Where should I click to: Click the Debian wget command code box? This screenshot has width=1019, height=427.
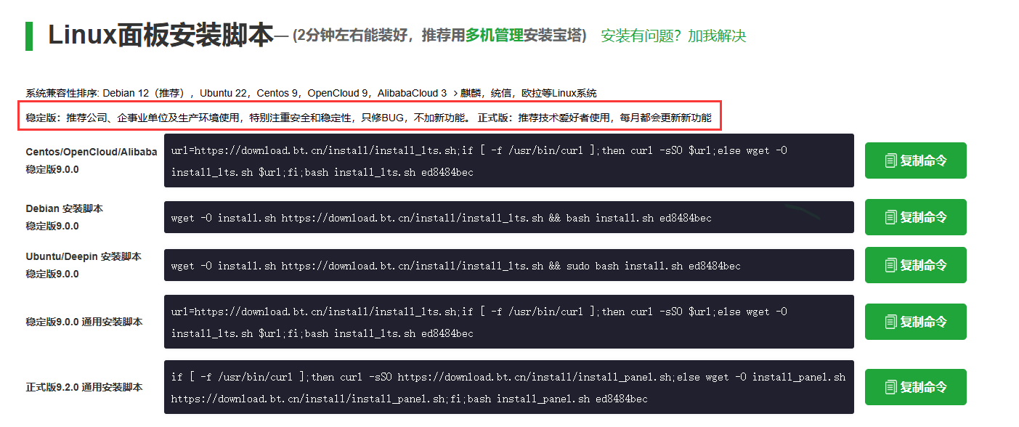tap(509, 217)
